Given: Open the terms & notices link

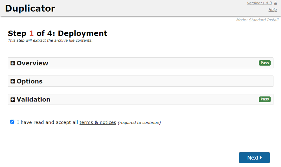Looking at the screenshot, I should (98, 122).
